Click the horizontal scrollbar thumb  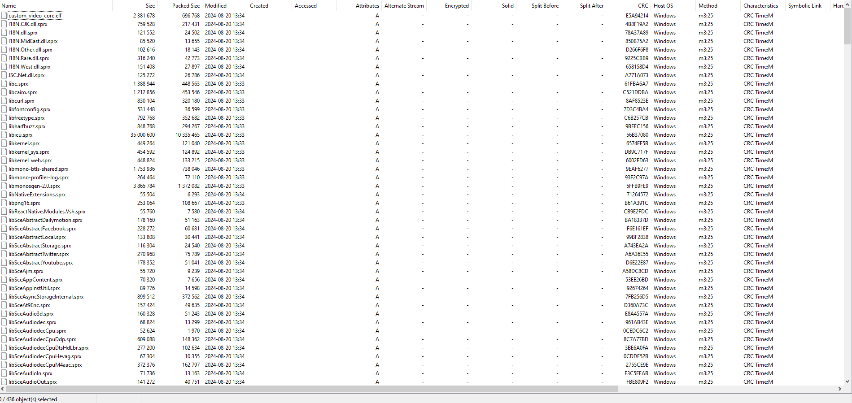tap(313, 389)
